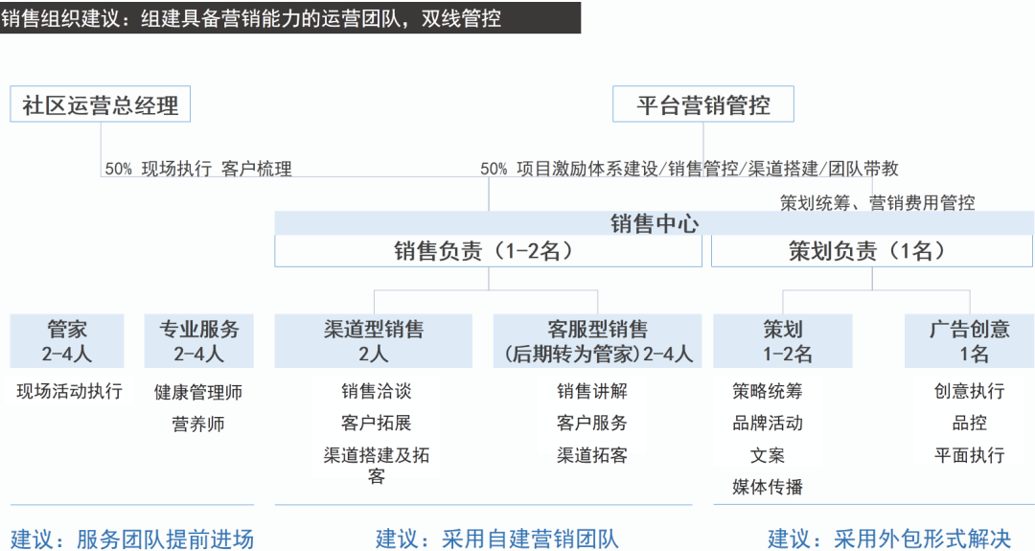The height and width of the screenshot is (551, 1035).
Task: Select 销售负责（1-2名）box
Action: coord(489,251)
